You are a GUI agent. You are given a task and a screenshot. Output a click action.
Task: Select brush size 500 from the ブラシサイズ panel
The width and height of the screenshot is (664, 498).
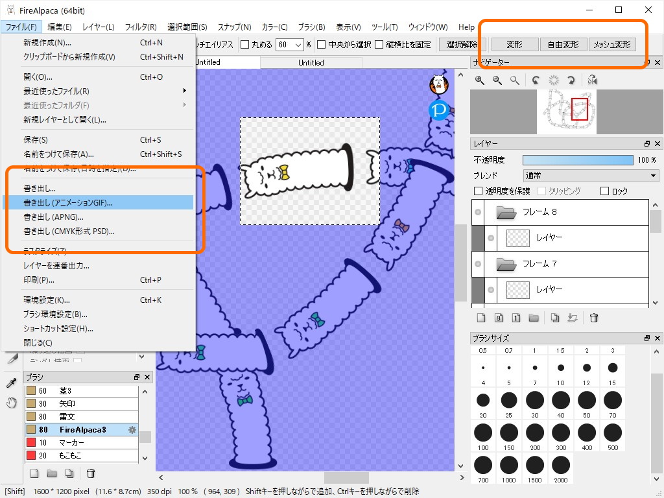click(x=612, y=433)
